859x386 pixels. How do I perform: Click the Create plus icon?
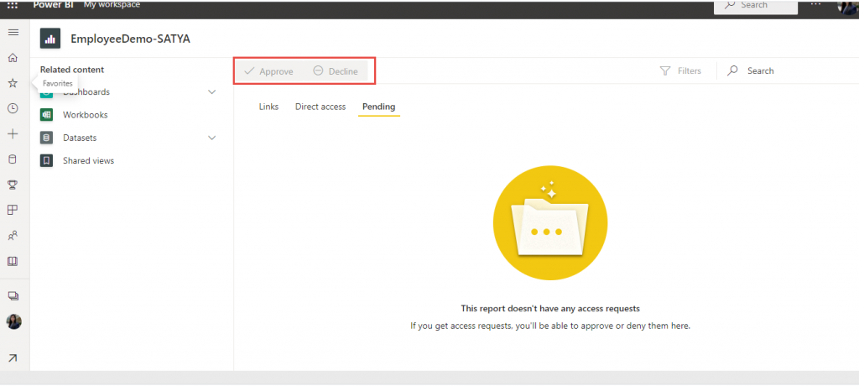[13, 133]
